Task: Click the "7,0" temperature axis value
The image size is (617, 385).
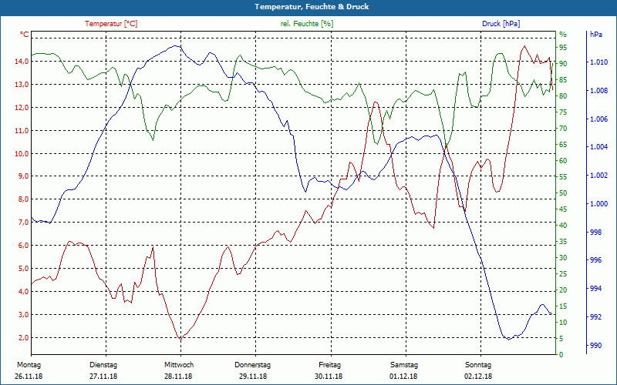Action: coord(23,223)
